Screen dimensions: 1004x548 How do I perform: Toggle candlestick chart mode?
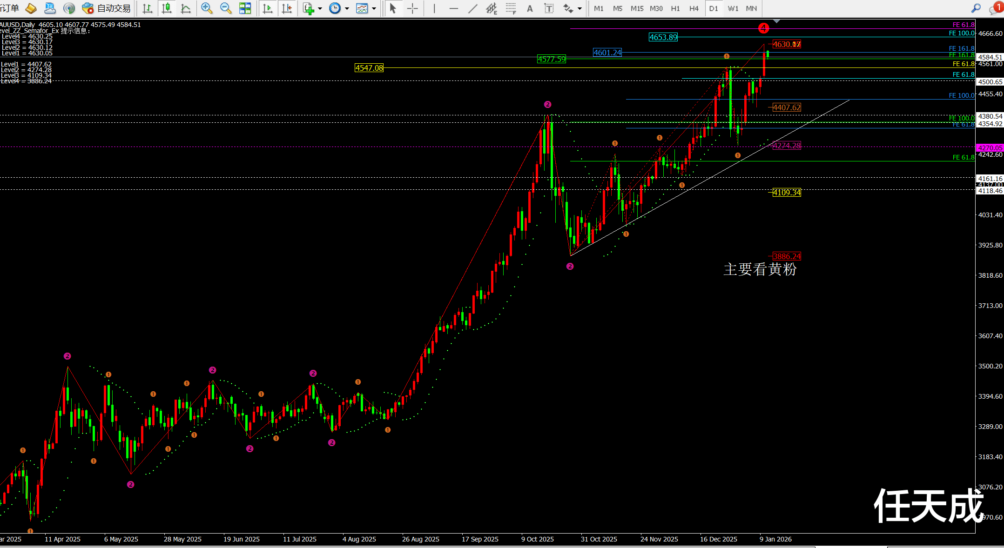(167, 8)
